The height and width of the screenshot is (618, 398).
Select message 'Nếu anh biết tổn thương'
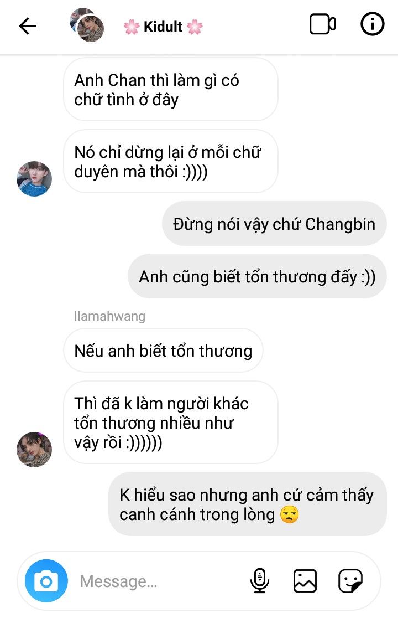(x=163, y=351)
